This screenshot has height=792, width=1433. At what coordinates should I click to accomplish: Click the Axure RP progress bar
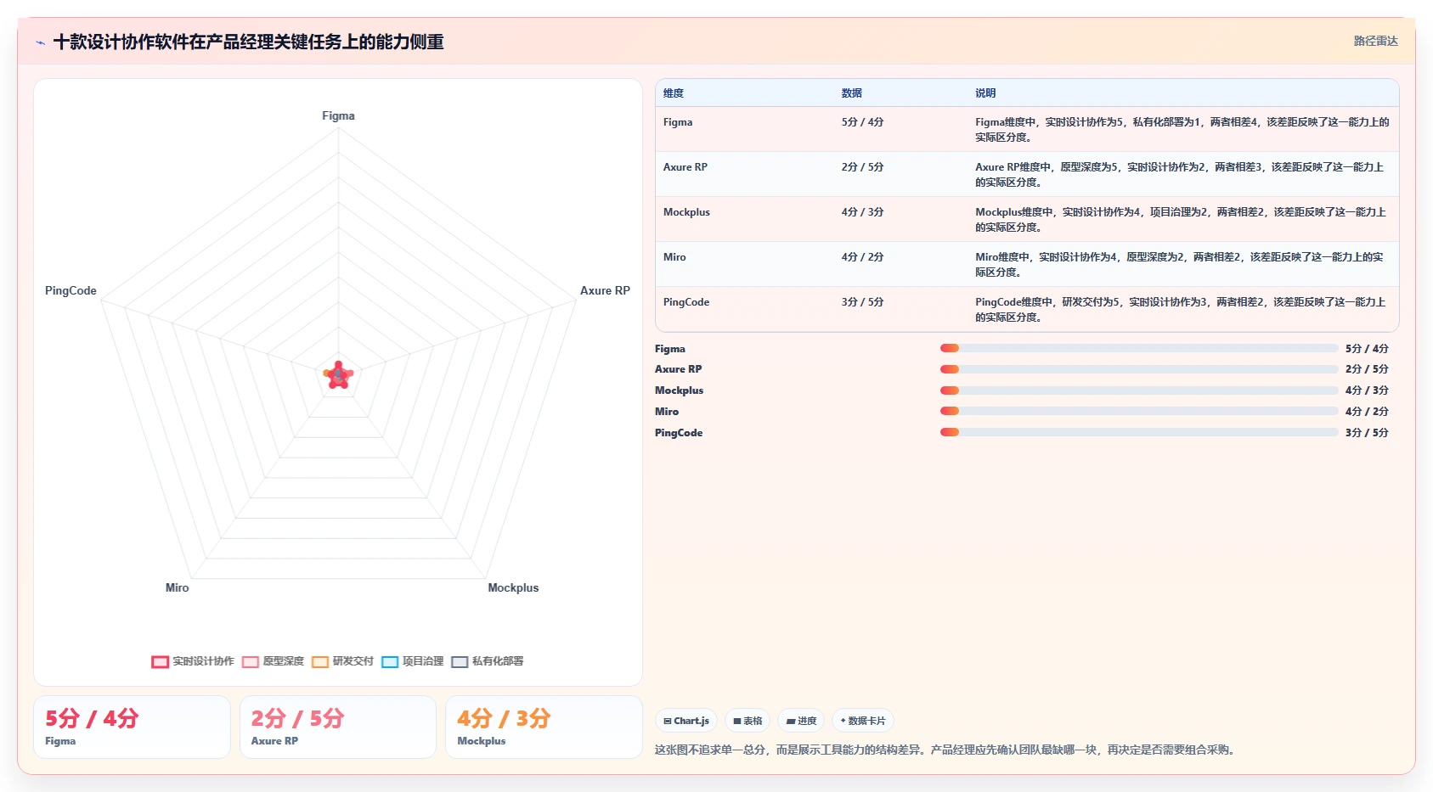1139,369
